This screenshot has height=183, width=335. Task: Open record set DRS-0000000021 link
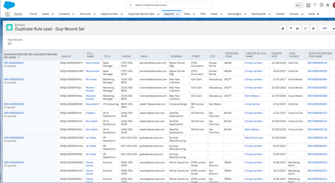(14, 63)
